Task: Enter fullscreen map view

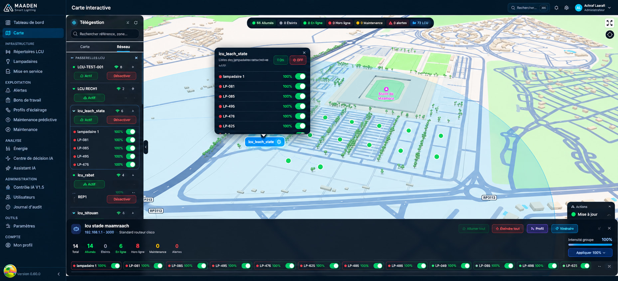Action: coord(609,23)
